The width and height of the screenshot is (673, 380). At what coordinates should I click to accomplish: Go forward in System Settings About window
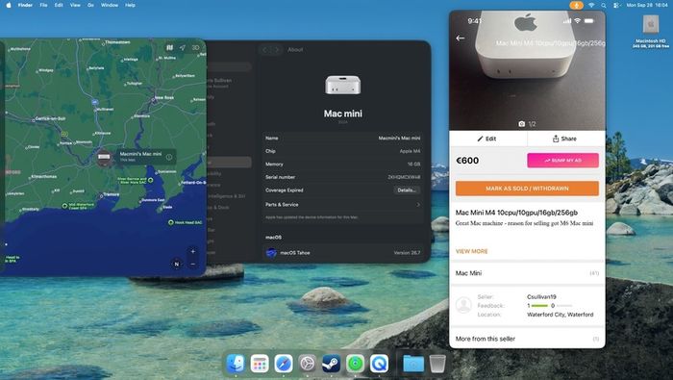(x=277, y=50)
